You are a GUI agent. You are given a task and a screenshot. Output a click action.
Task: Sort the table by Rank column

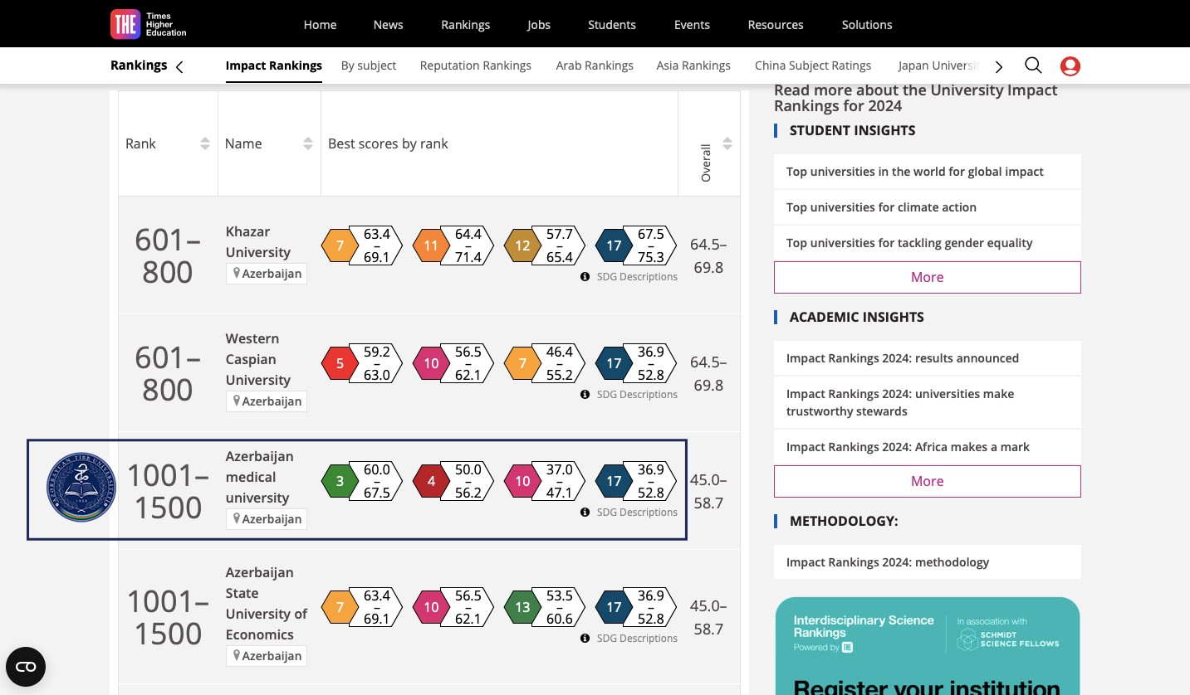pyautogui.click(x=205, y=143)
